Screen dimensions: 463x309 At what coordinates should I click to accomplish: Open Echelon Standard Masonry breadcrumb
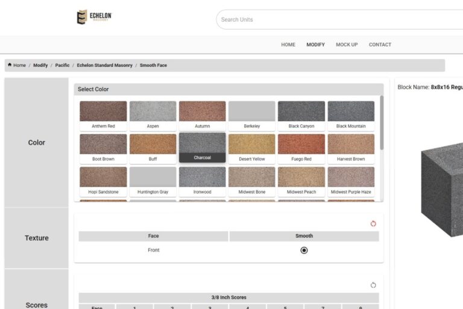(x=104, y=65)
